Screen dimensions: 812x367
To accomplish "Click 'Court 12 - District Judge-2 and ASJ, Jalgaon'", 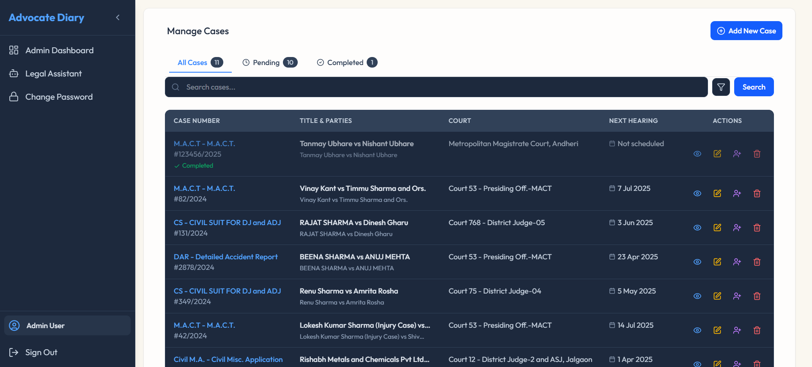I will coord(520,359).
